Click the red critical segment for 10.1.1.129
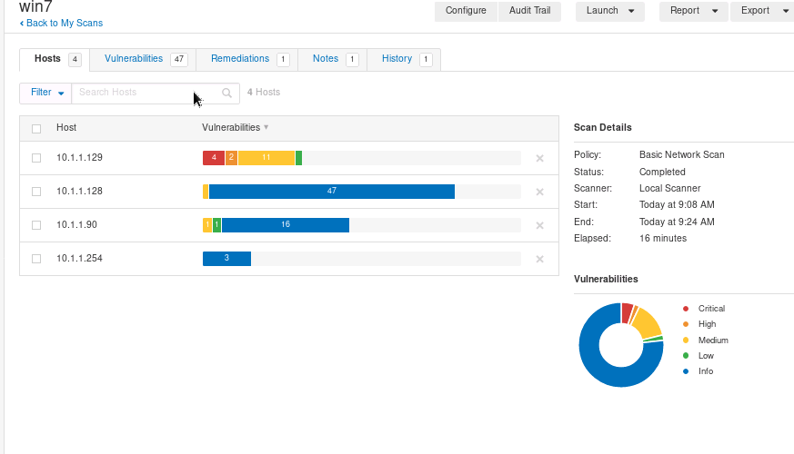 214,158
